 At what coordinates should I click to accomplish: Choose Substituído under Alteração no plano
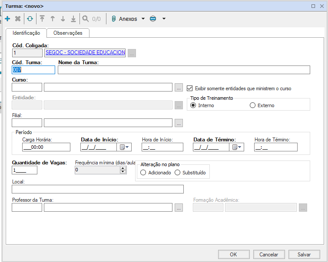coord(177,173)
